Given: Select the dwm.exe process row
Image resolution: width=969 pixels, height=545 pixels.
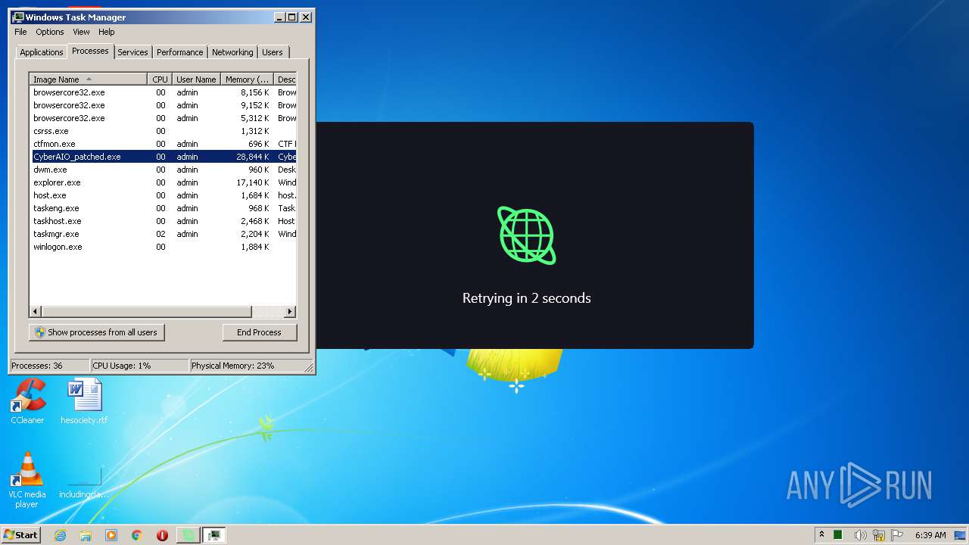Looking at the screenshot, I should 164,170.
